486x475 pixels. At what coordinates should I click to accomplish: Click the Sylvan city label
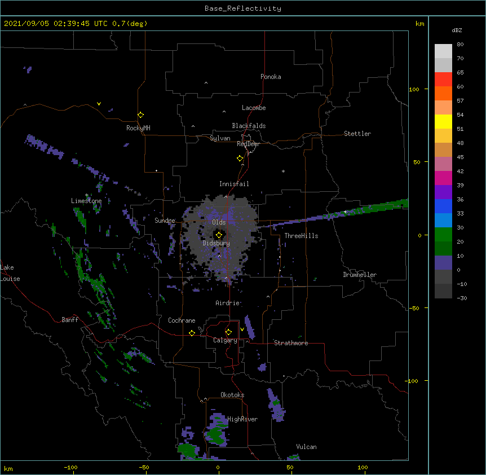(x=220, y=138)
